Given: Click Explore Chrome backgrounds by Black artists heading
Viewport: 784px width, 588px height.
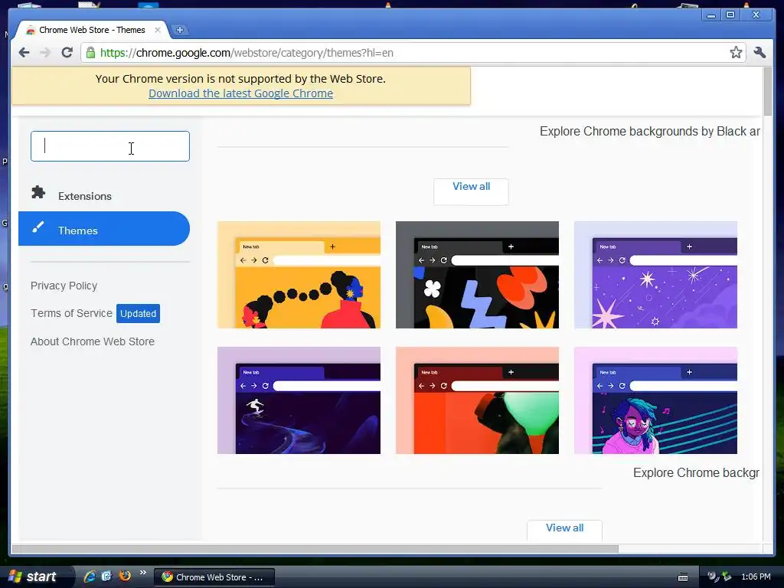Looking at the screenshot, I should pos(649,131).
